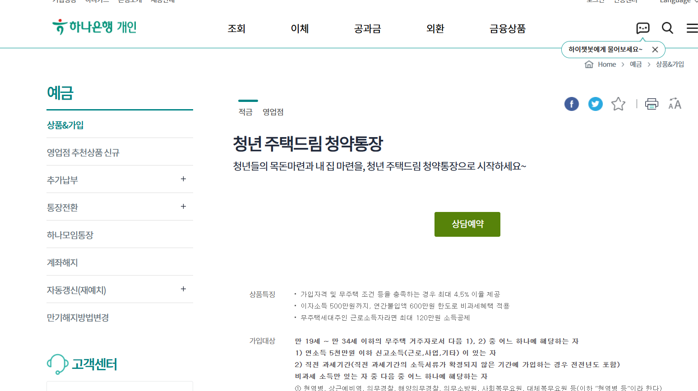Click the Home icon in breadcrumb

pos(589,64)
